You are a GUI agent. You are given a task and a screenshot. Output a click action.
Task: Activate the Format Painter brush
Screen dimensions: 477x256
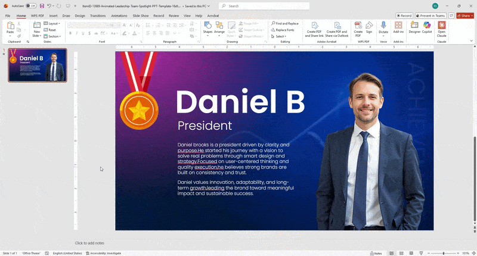19,36
